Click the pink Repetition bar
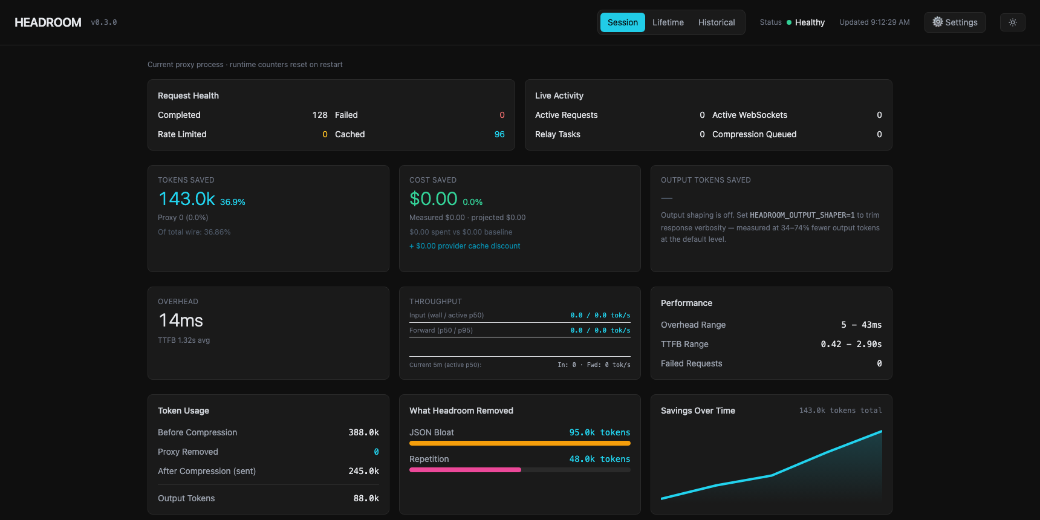Screen dimensions: 1040x520 coord(465,470)
